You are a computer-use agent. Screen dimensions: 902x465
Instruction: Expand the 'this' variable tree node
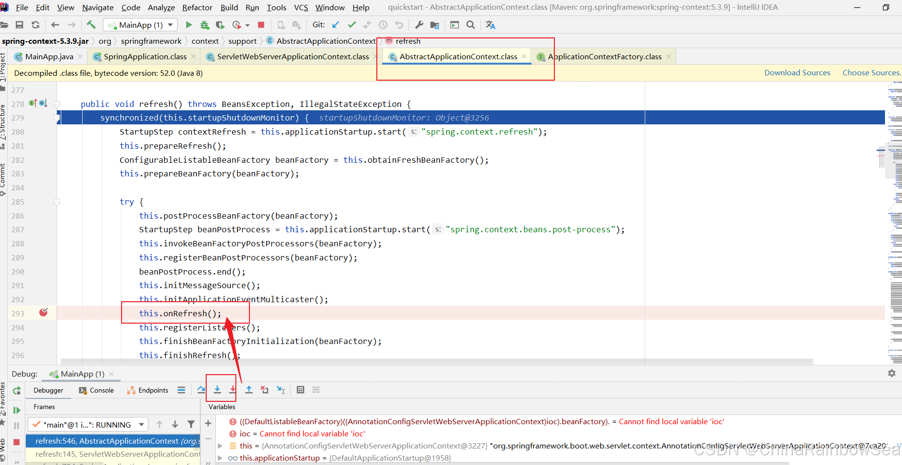[220, 446]
